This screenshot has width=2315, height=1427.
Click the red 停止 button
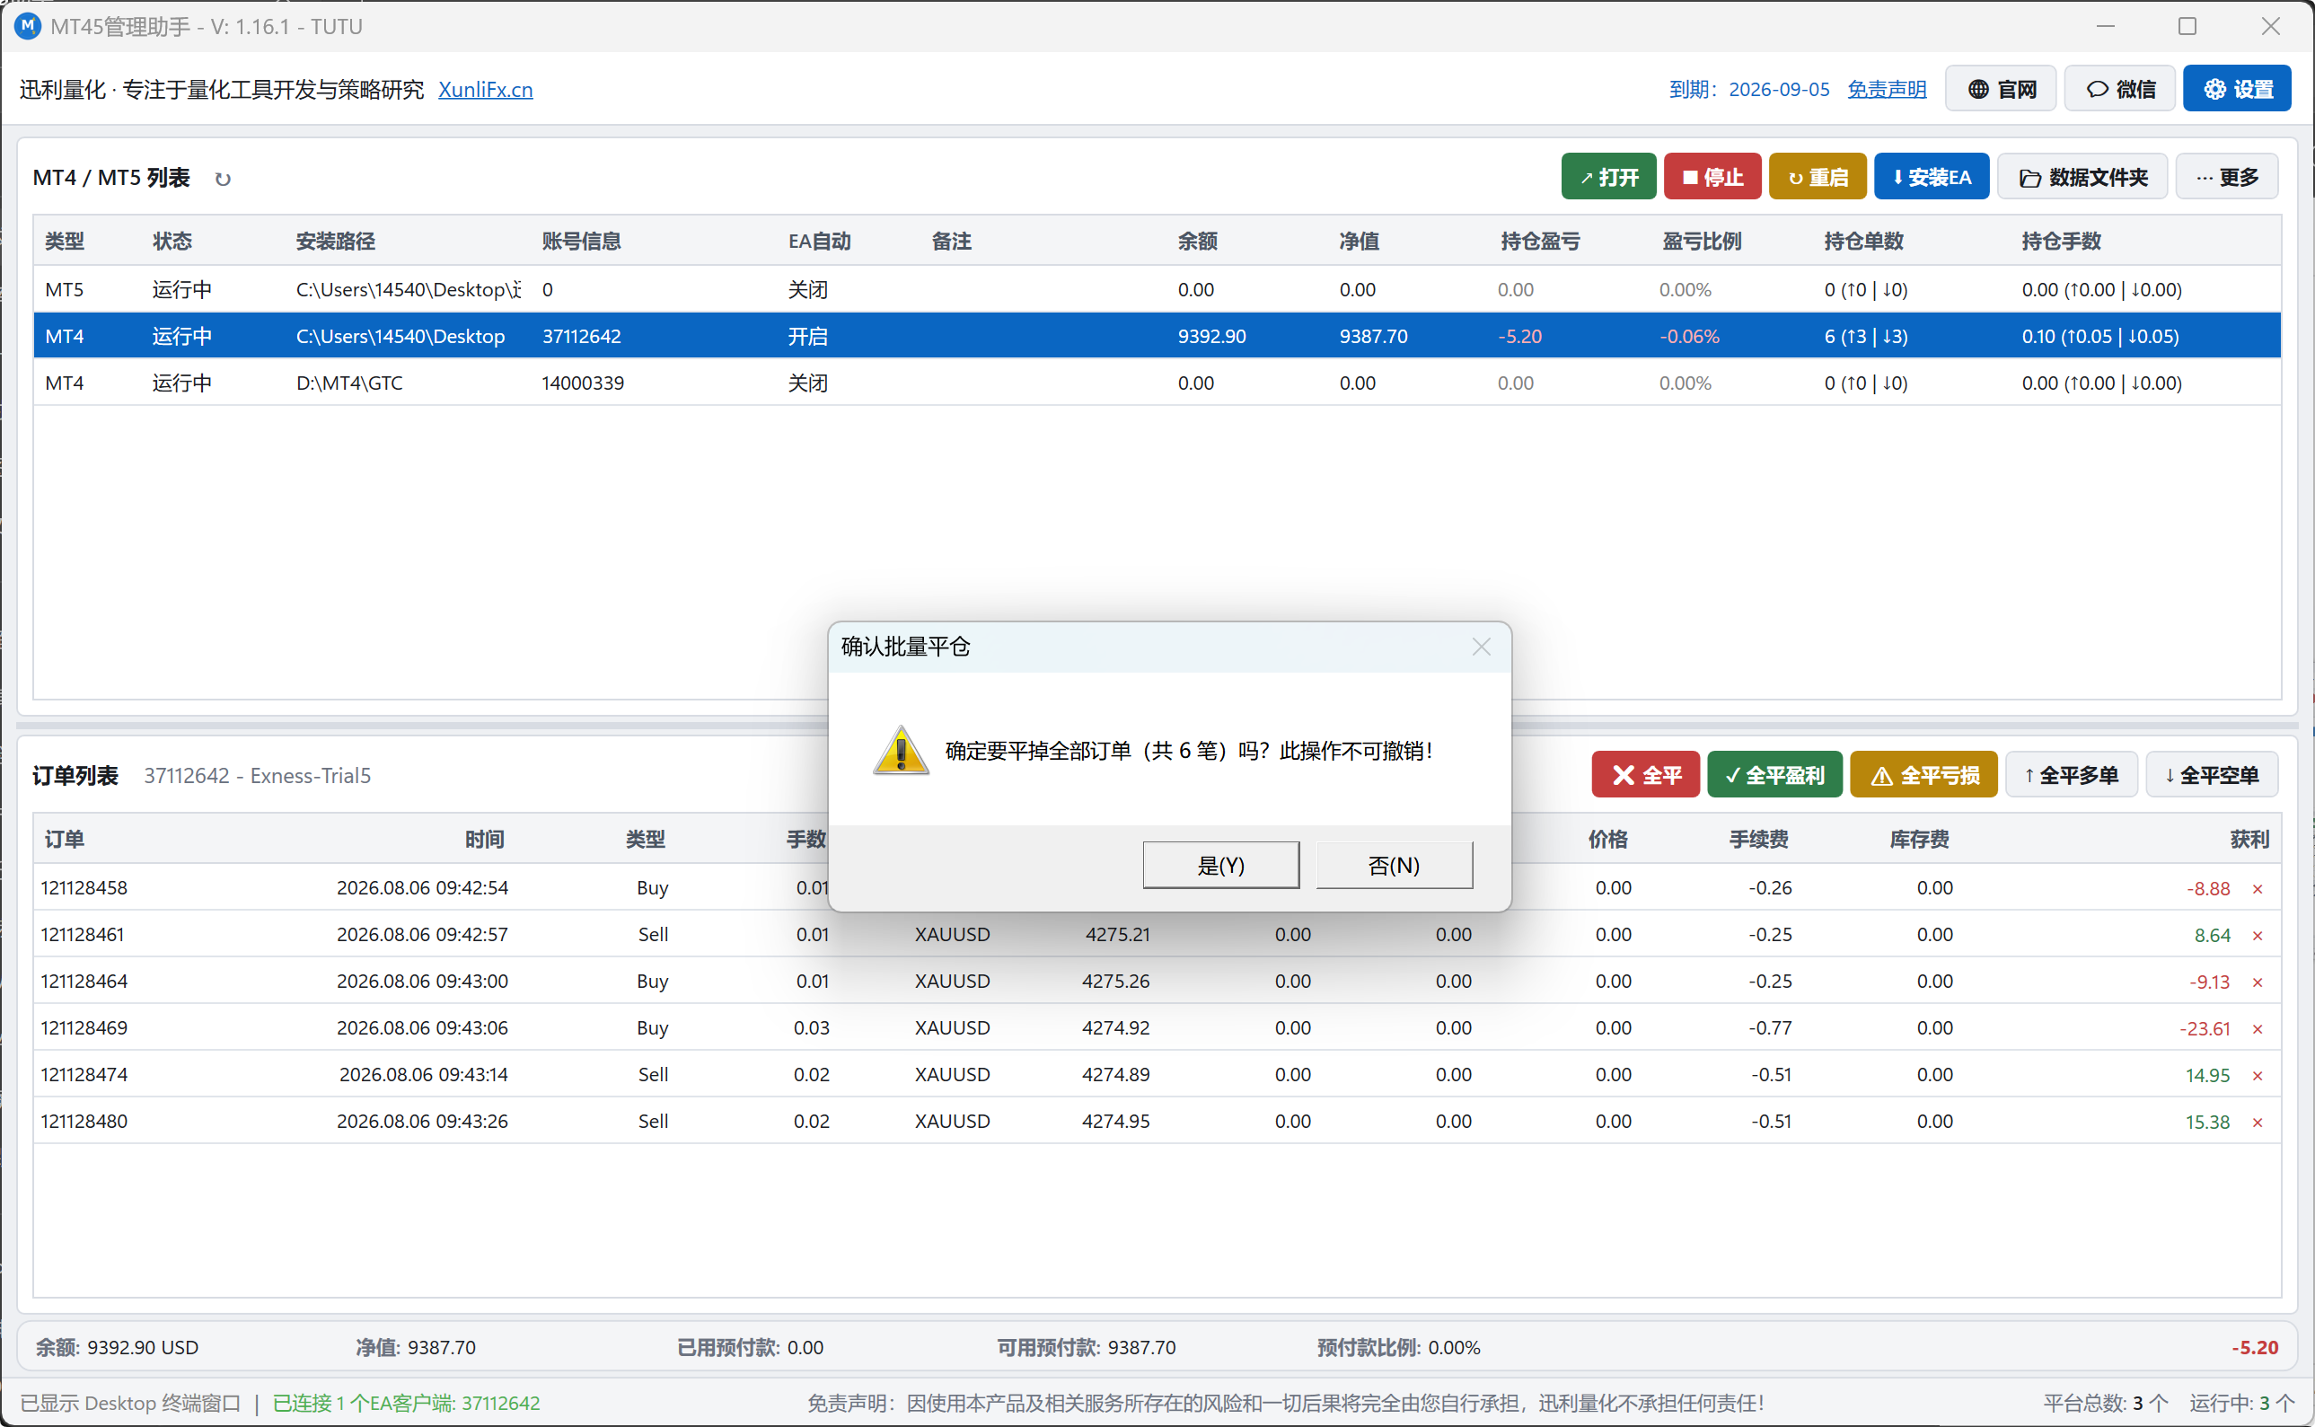1712,177
